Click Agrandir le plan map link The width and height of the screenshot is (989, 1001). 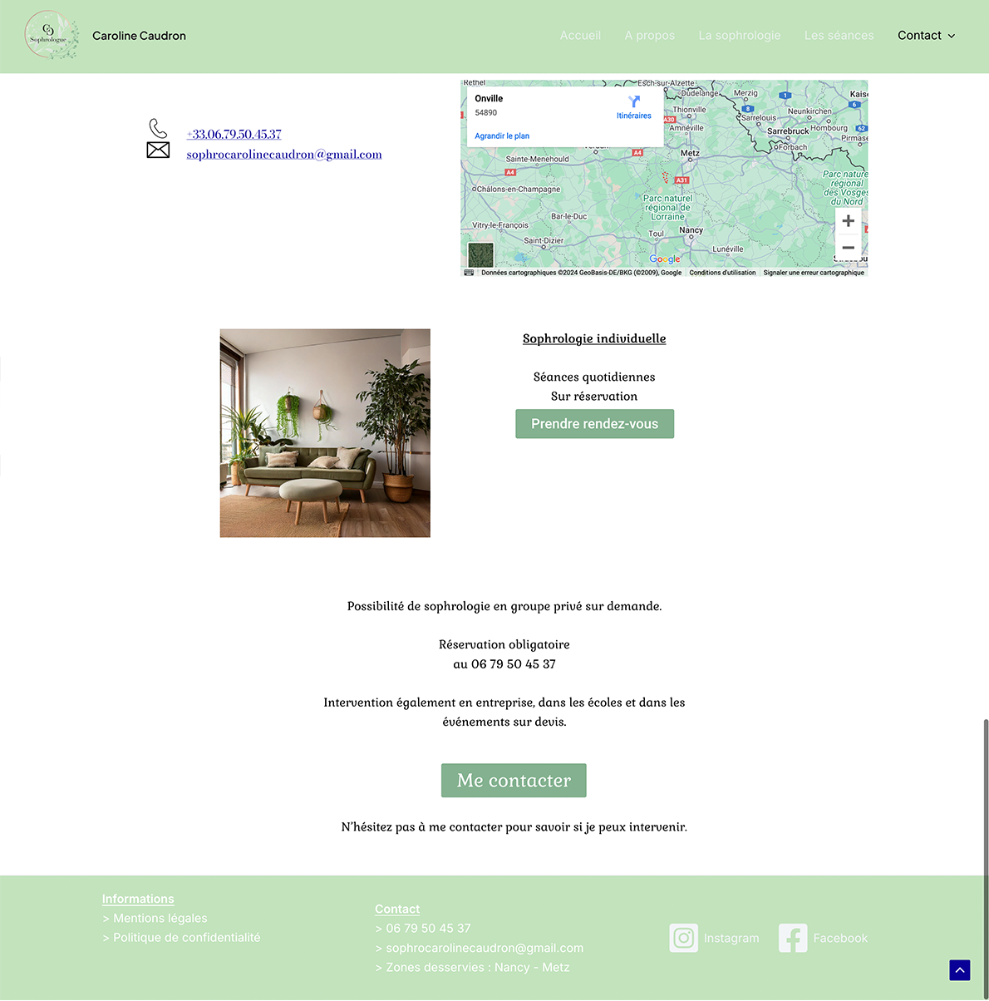coord(502,136)
